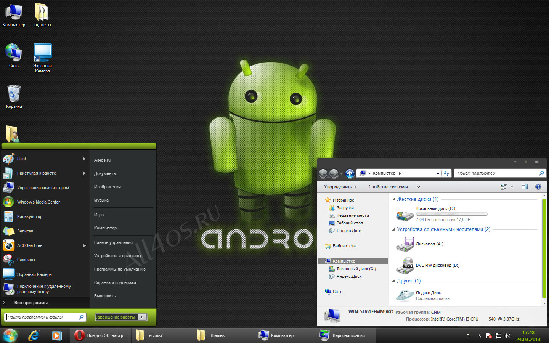Click Выполнить... in Start menu
The height and width of the screenshot is (343, 549).
pos(107,296)
